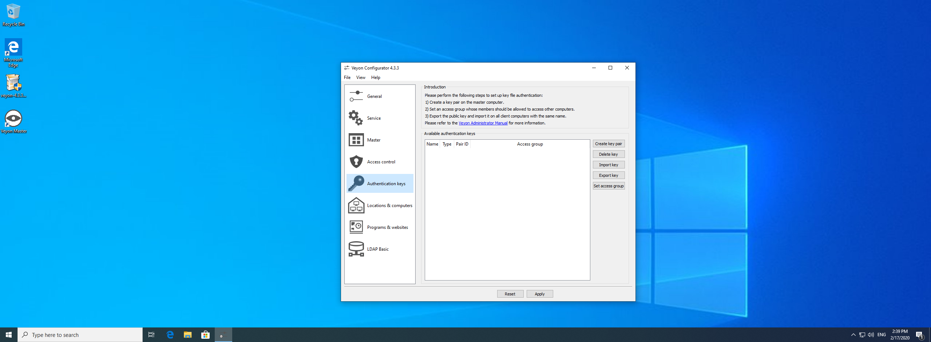Launch Edge from the taskbar
This screenshot has width=931, height=342.
(x=170, y=335)
